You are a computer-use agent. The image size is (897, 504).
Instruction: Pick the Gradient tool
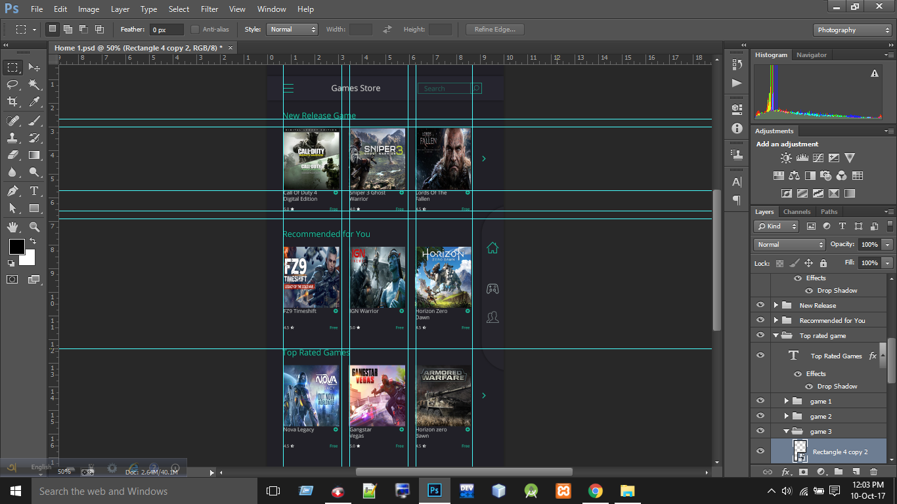(34, 156)
